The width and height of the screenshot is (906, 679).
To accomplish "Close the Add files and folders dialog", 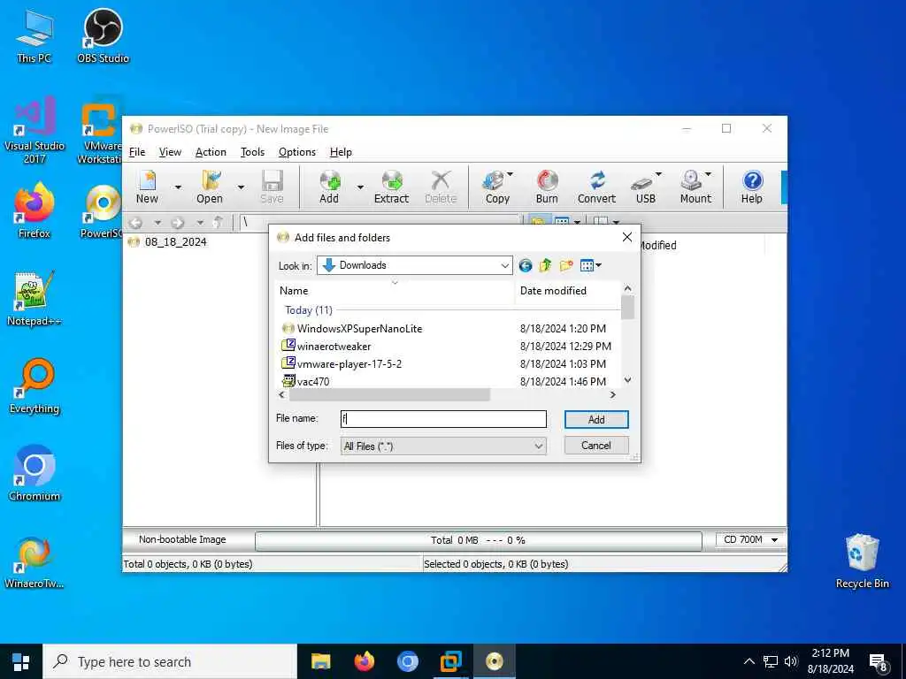I will click(627, 237).
